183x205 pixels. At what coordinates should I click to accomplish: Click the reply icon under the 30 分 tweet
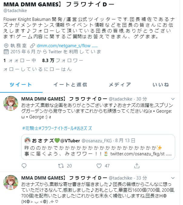[x=24, y=166]
